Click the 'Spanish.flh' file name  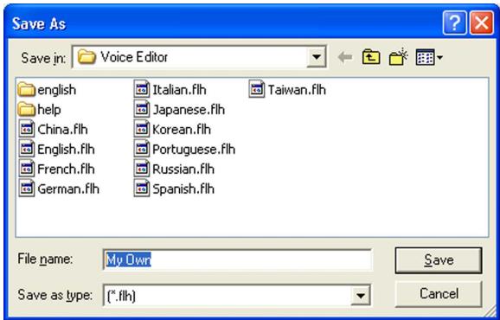pos(183,189)
